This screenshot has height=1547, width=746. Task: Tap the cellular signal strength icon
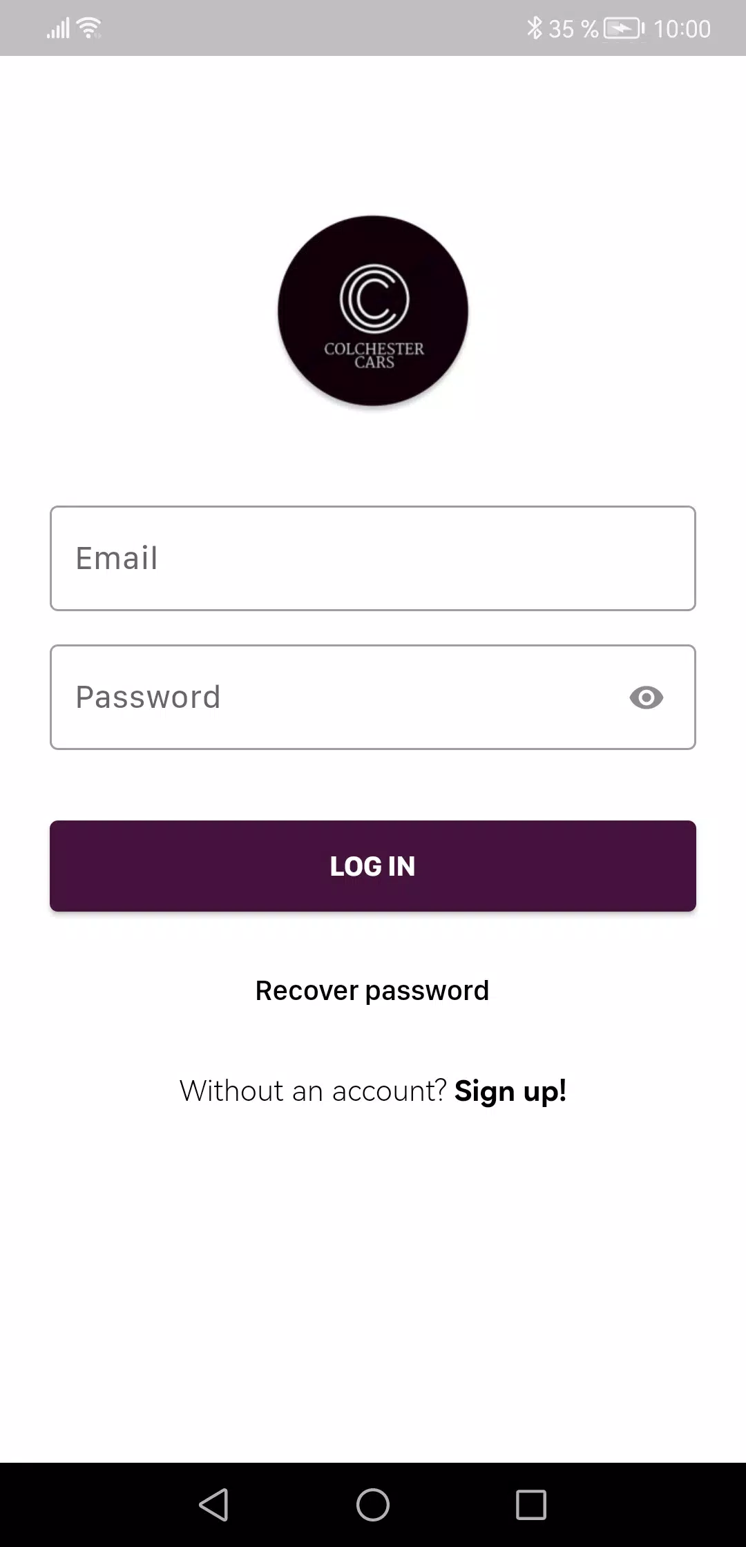pos(58,28)
